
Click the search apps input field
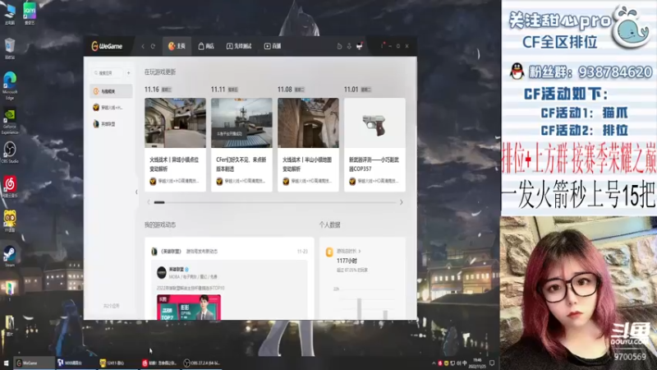coord(108,73)
